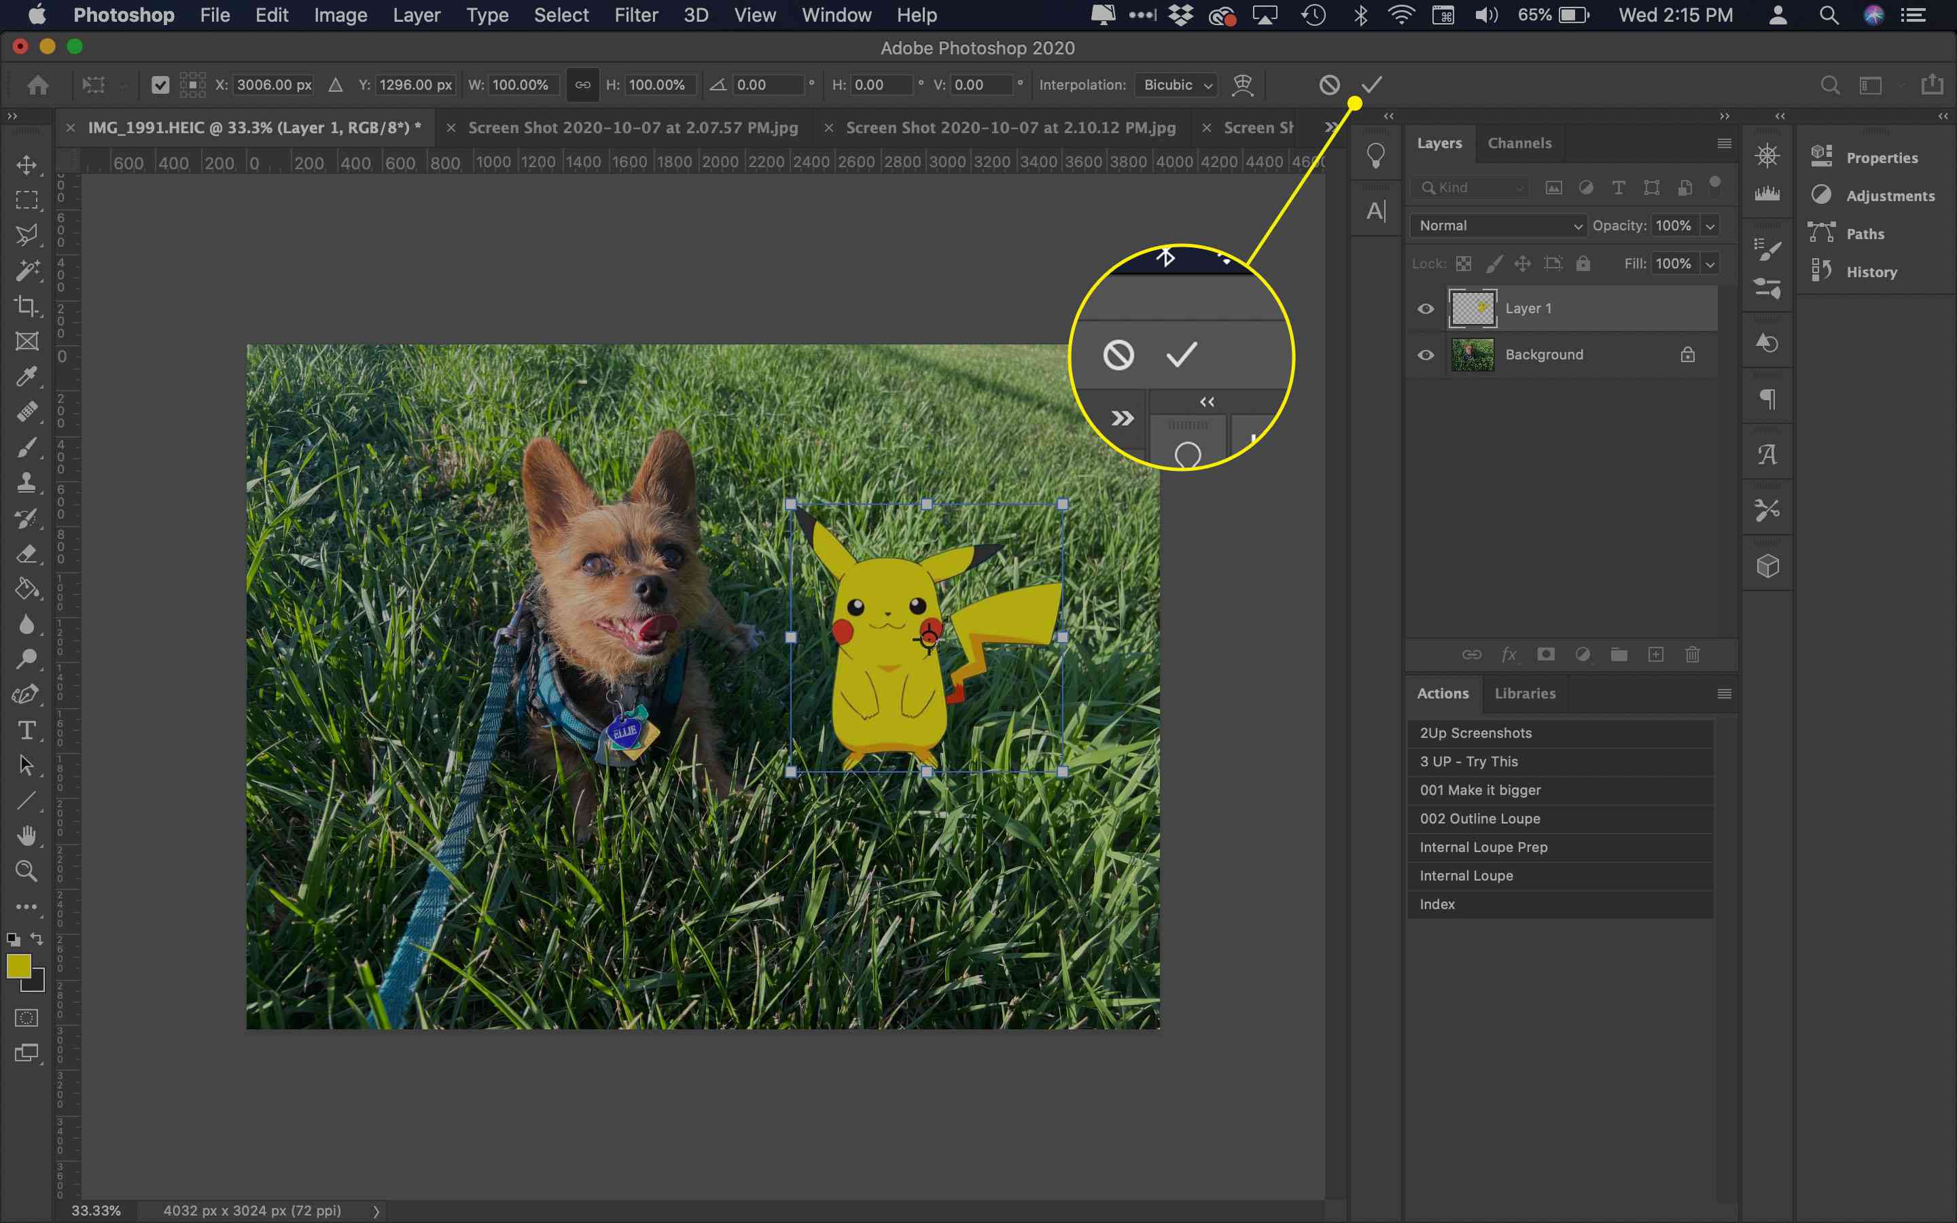Image resolution: width=1957 pixels, height=1223 pixels.
Task: Select the Line tool
Action: point(27,801)
